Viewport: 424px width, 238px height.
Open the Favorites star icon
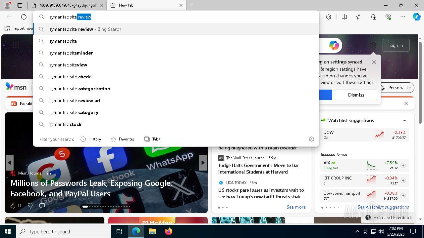pyautogui.click(x=359, y=17)
